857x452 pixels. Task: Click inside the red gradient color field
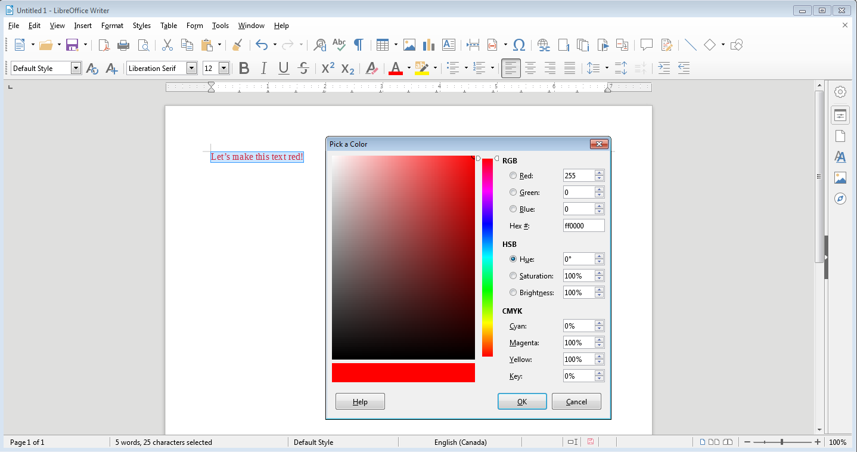point(403,258)
